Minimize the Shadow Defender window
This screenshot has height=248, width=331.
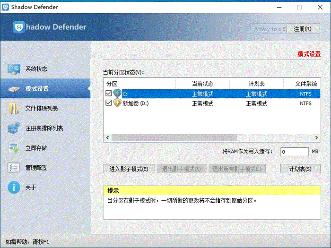(279, 7)
